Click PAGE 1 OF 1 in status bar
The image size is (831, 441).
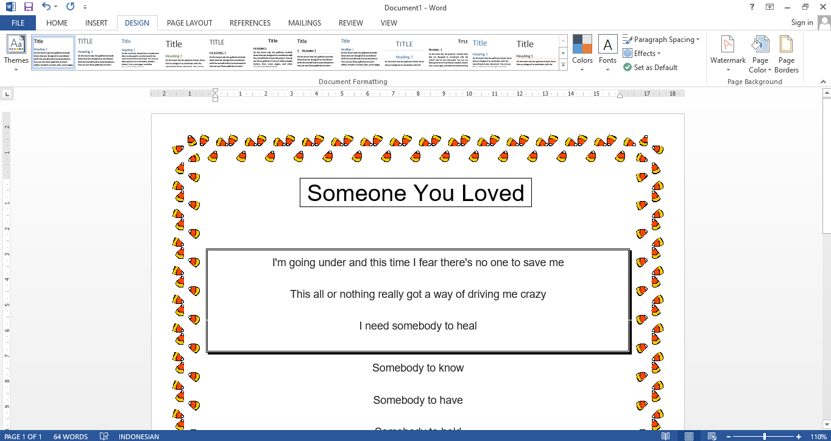(23, 436)
